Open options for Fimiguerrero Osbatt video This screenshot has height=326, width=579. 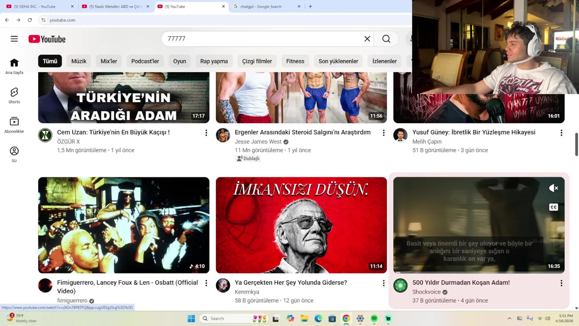click(206, 283)
